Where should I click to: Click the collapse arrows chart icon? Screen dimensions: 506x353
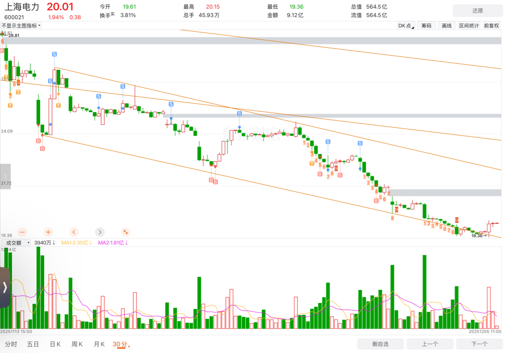(x=126, y=232)
